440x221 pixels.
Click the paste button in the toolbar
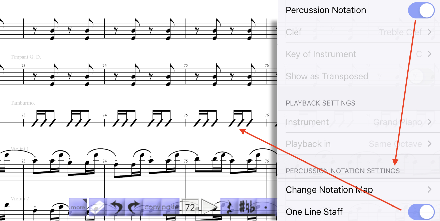170,207
